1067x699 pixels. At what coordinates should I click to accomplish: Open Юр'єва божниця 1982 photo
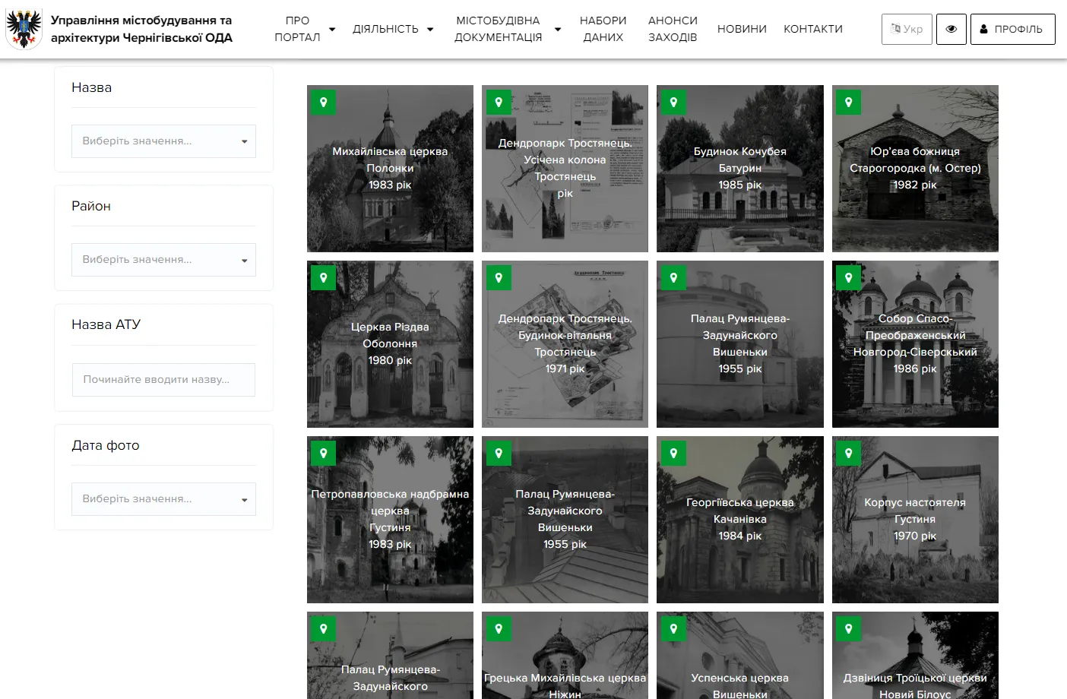coord(915,169)
